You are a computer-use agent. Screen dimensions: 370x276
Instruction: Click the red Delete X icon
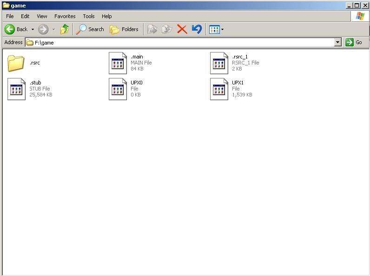tap(182, 29)
